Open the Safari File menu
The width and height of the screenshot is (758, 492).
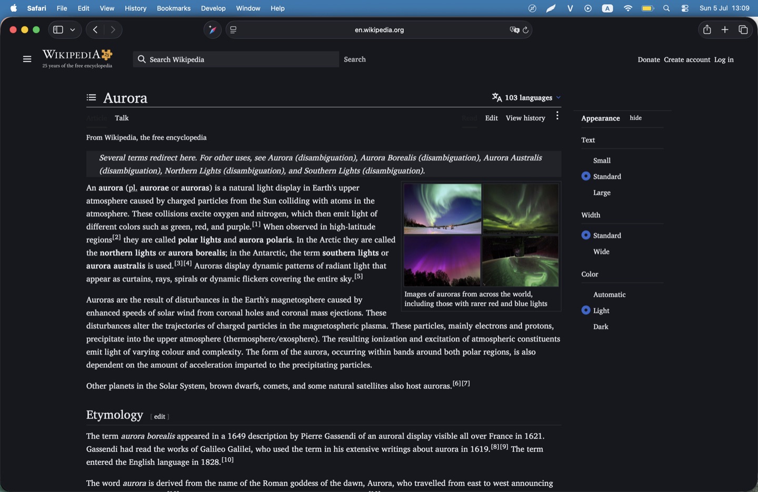coord(62,8)
